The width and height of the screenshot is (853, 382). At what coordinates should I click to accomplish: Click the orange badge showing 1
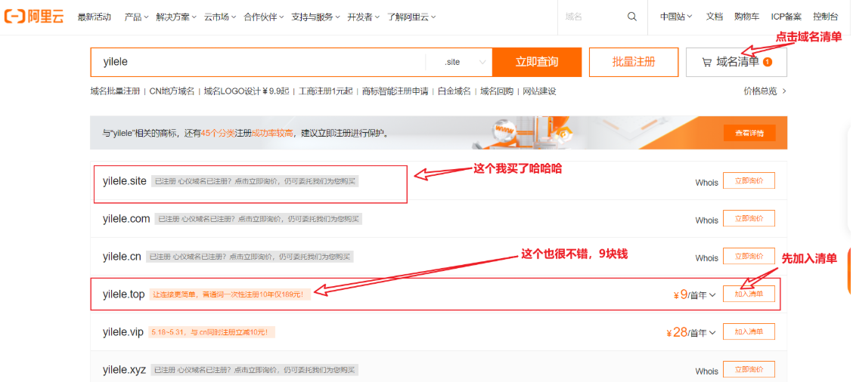coord(767,62)
